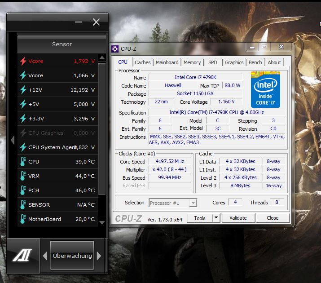Open the Tools dropdown arrow
The height and width of the screenshot is (283, 321).
[216, 218]
